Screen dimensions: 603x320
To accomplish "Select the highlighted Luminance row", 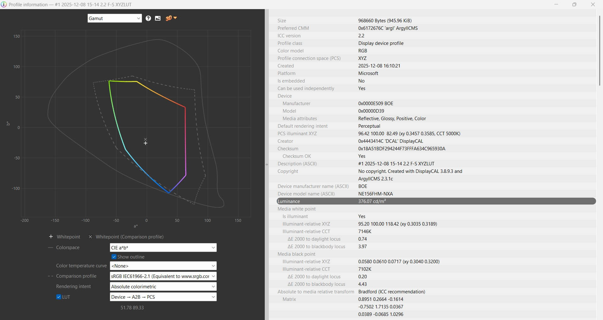I will pos(436,201).
